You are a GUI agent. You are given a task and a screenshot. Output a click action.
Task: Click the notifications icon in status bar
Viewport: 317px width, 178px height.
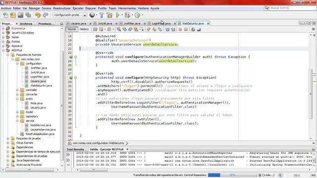click(280, 175)
